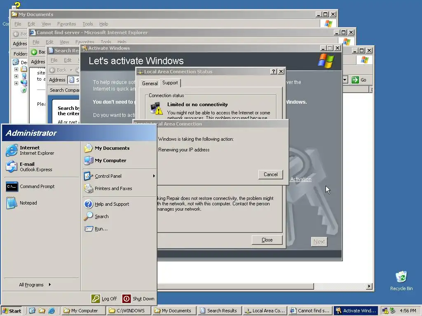Click the system tray clock
Image resolution: width=422 pixels, height=316 pixels.
click(x=408, y=311)
